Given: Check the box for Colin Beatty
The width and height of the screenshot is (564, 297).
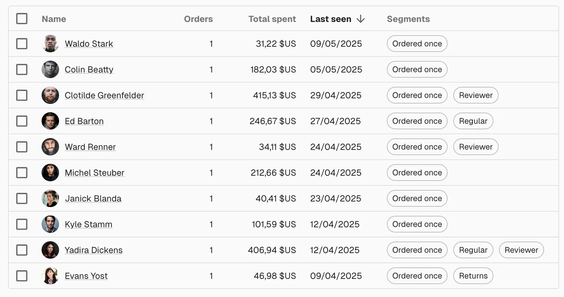Looking at the screenshot, I should 22,70.
